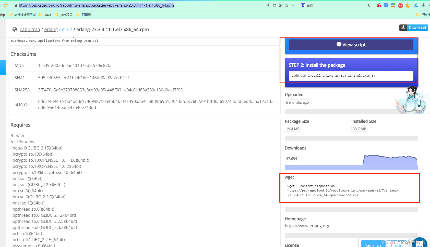Image resolution: width=430 pixels, height=247 pixels.
Task: Open the 软件设计师考试 bookmark folder
Action: click(x=22, y=15)
